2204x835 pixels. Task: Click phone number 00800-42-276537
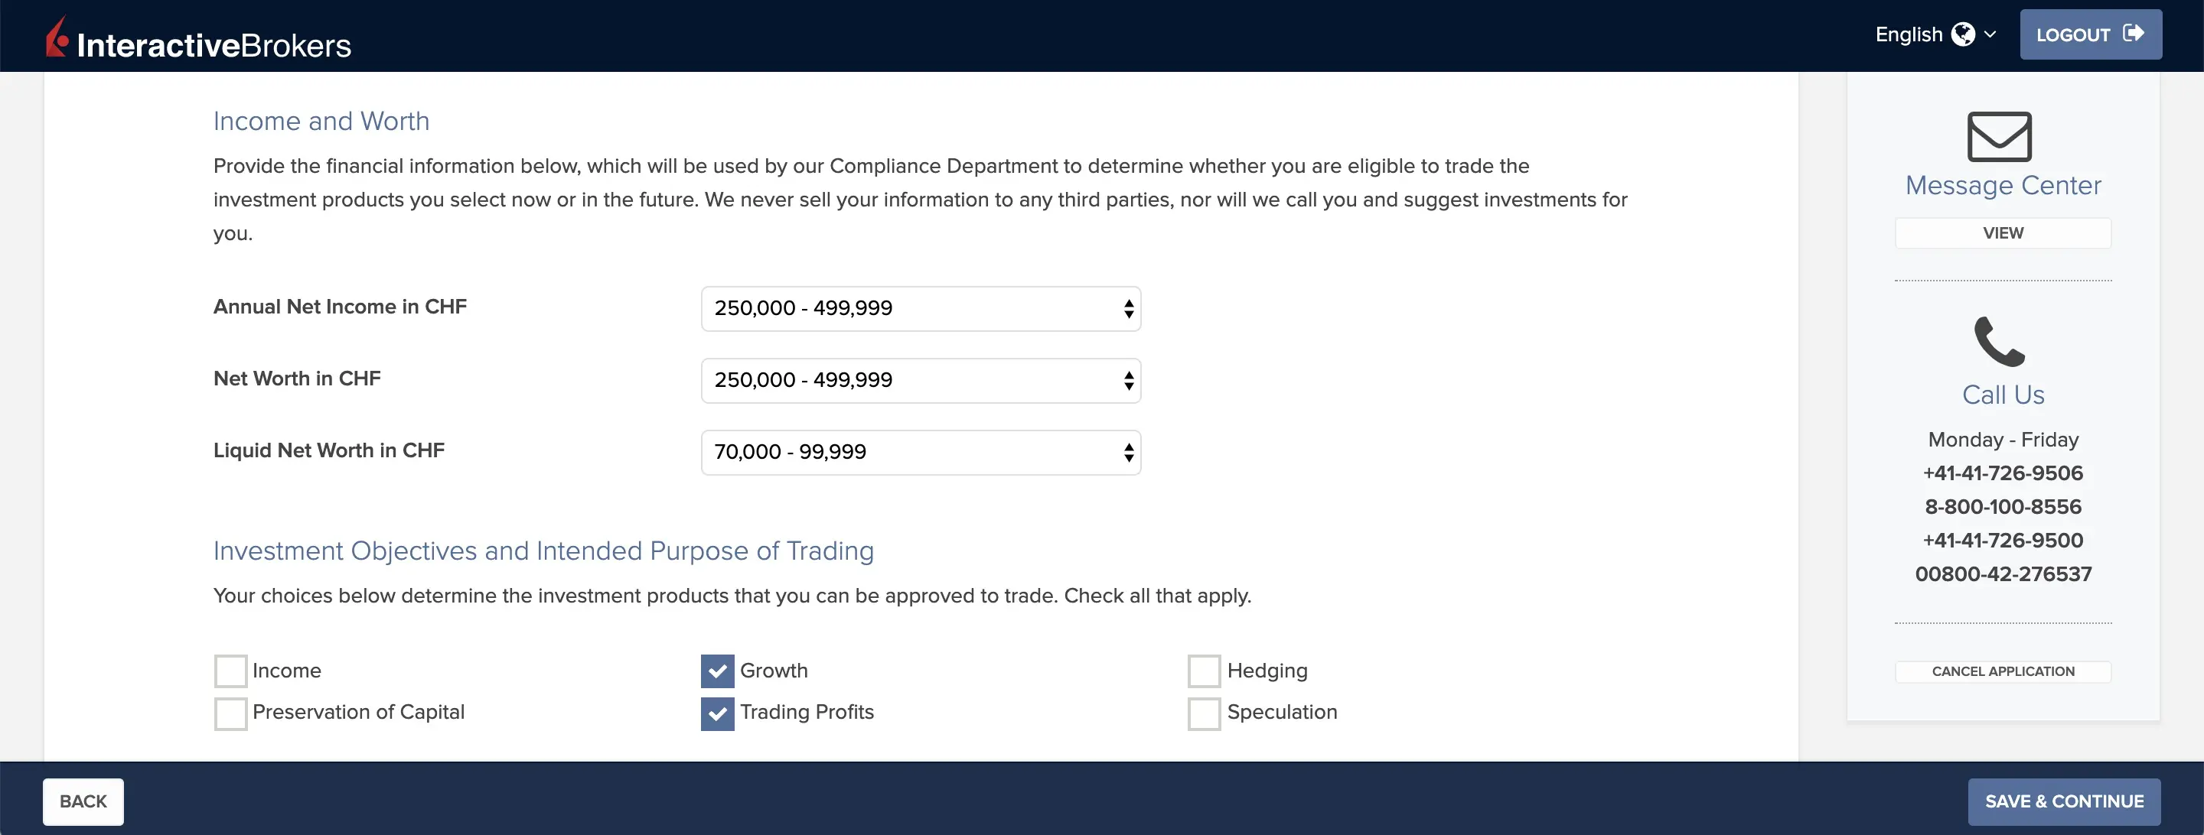[2002, 574]
